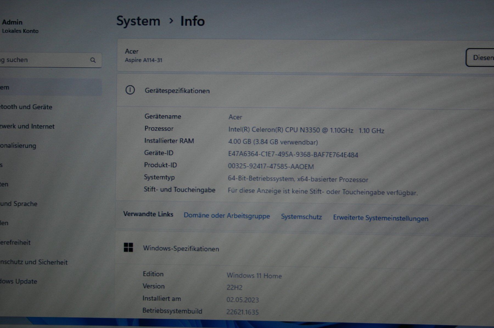The height and width of the screenshot is (328, 494).
Task: Click the Aspire A114-31 model text
Action: (x=144, y=60)
